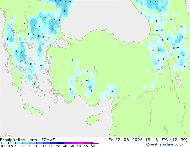Click the over-50 legend arrow tip
The width and height of the screenshot is (190, 147).
95,143
